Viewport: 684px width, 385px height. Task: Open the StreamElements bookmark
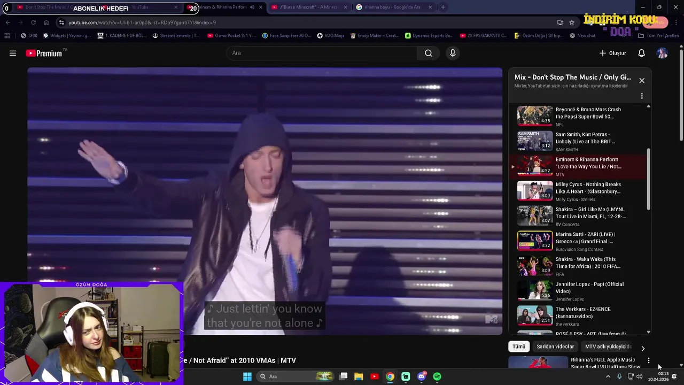click(176, 35)
